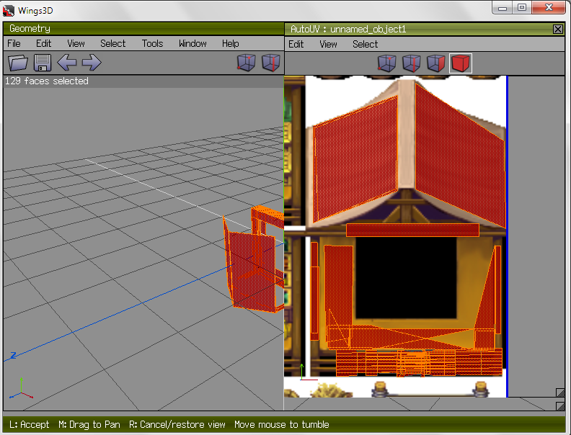Image resolution: width=571 pixels, height=435 pixels.
Task: Switch AutoUV to vertex selection mode
Action: (x=387, y=63)
